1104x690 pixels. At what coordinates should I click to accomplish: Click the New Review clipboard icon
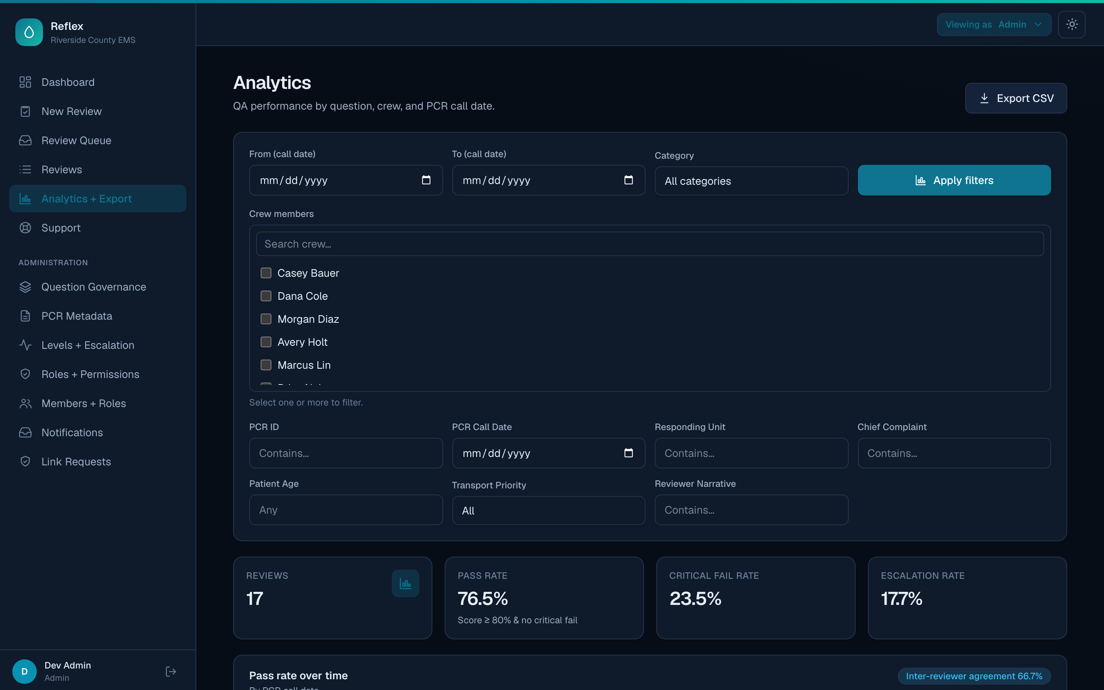[x=25, y=111]
